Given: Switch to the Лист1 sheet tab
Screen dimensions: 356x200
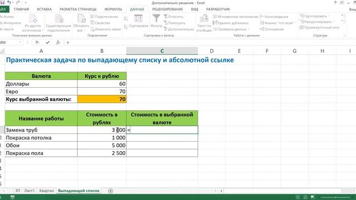Looking at the screenshot, I should pyautogui.click(x=29, y=191).
